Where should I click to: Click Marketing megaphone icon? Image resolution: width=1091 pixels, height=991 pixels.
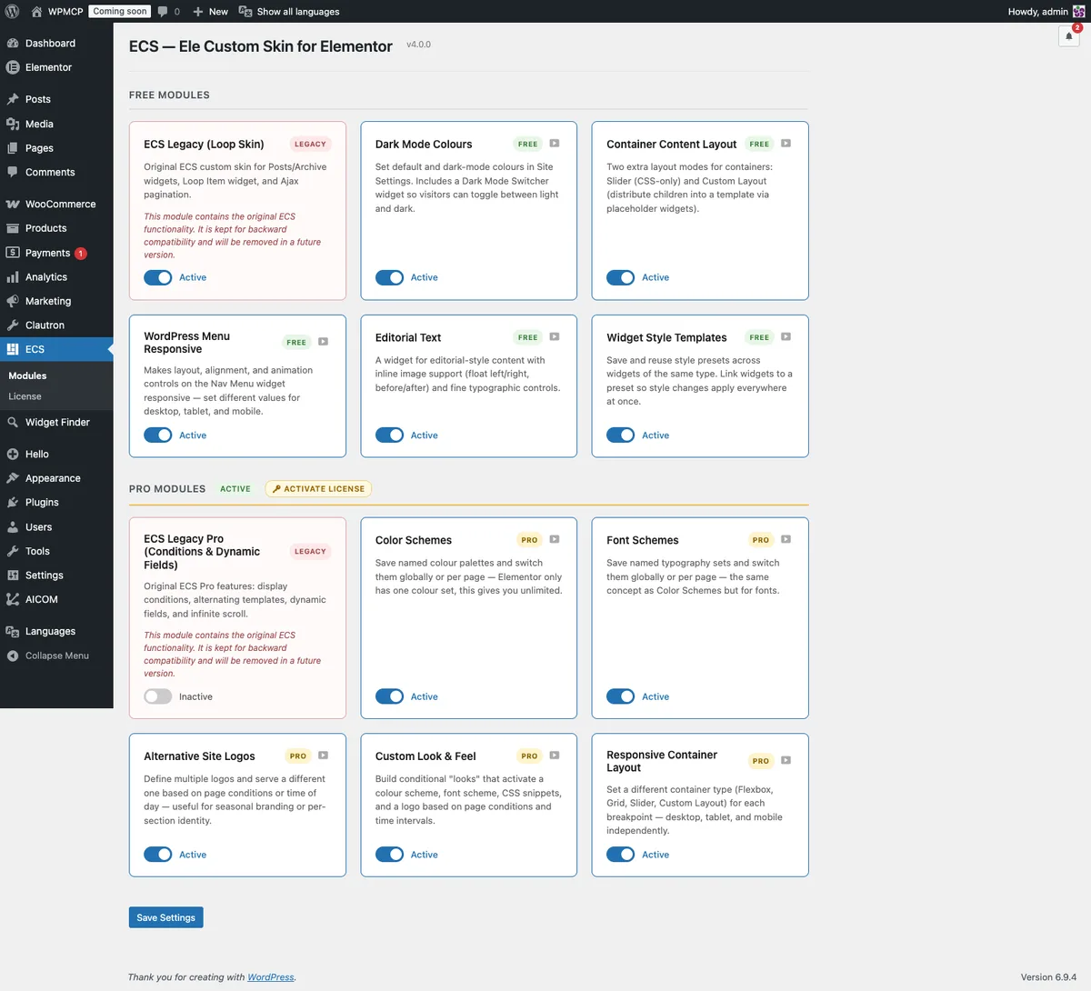click(13, 301)
